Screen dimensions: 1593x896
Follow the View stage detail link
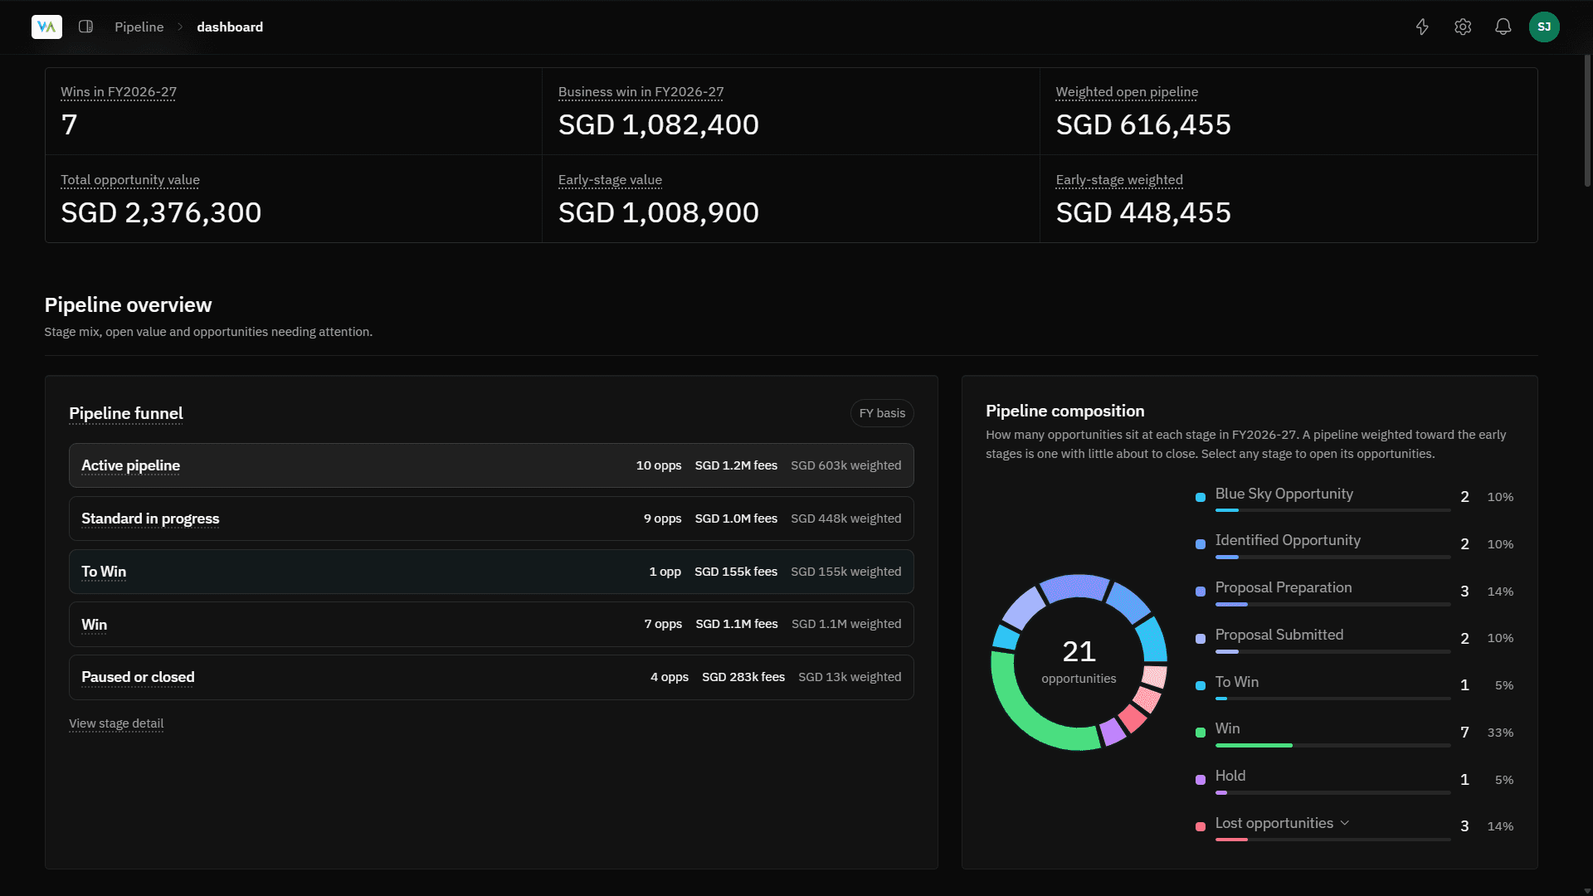coord(116,723)
